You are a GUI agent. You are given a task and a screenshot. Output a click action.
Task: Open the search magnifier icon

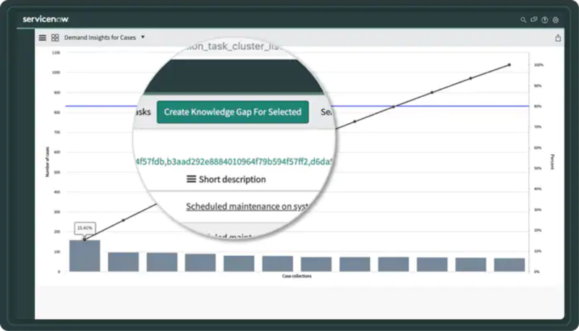[x=523, y=20]
